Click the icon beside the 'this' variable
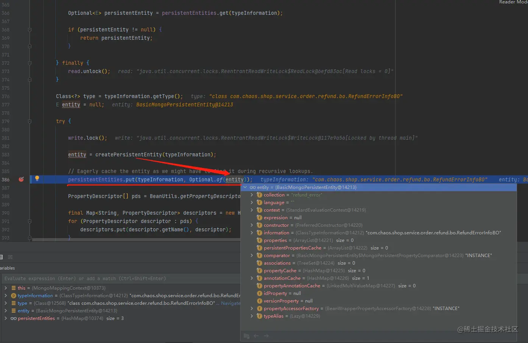This screenshot has height=343, width=528. pos(14,288)
